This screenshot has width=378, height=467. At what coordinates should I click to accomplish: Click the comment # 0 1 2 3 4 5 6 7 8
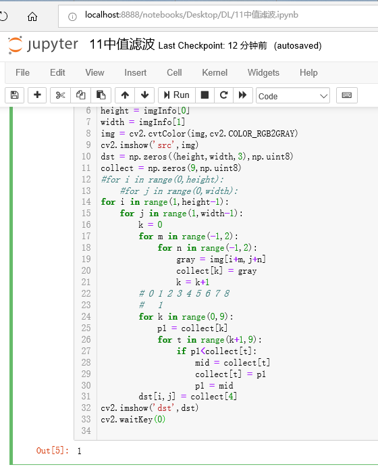click(x=184, y=294)
